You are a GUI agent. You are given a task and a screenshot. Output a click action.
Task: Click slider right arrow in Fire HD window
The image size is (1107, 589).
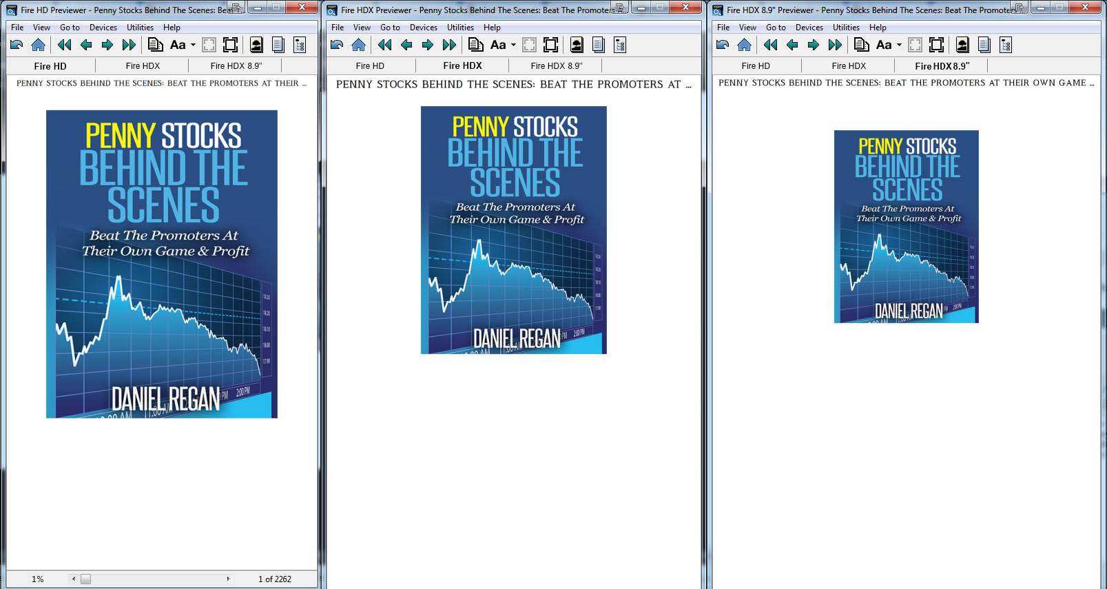[228, 579]
